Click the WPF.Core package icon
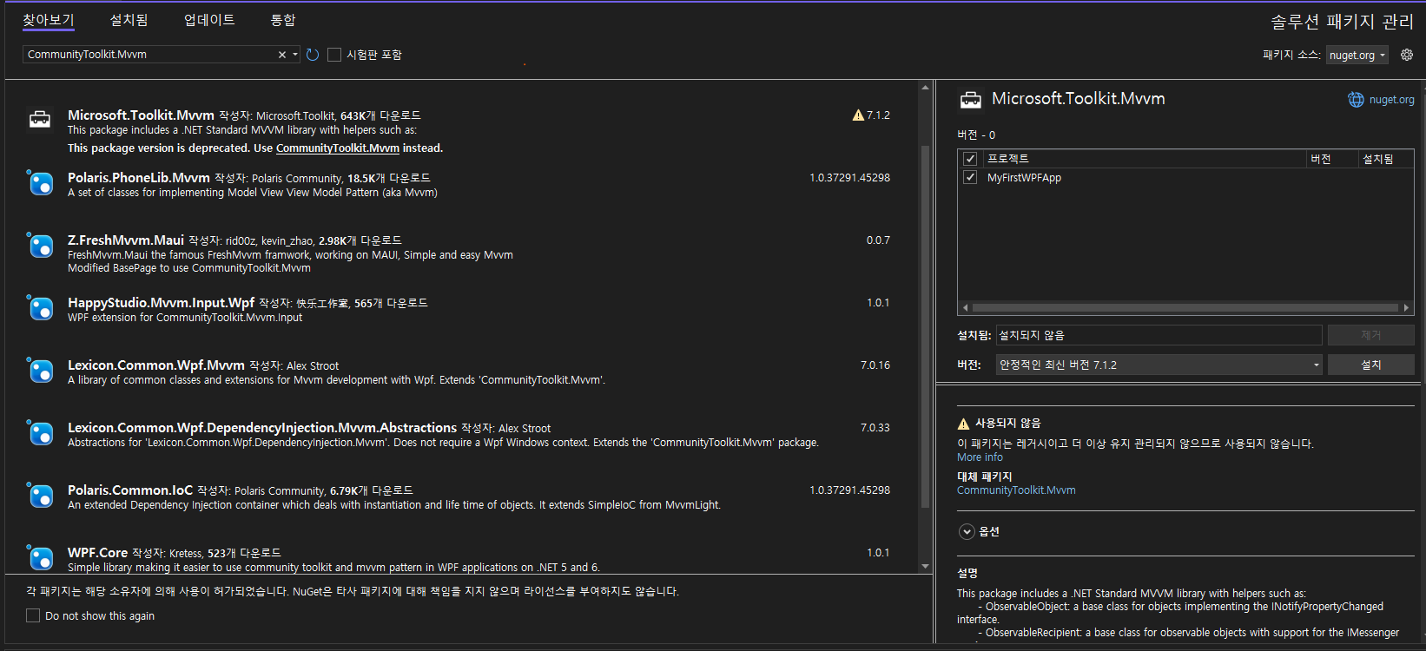The width and height of the screenshot is (1426, 651). pyautogui.click(x=40, y=557)
